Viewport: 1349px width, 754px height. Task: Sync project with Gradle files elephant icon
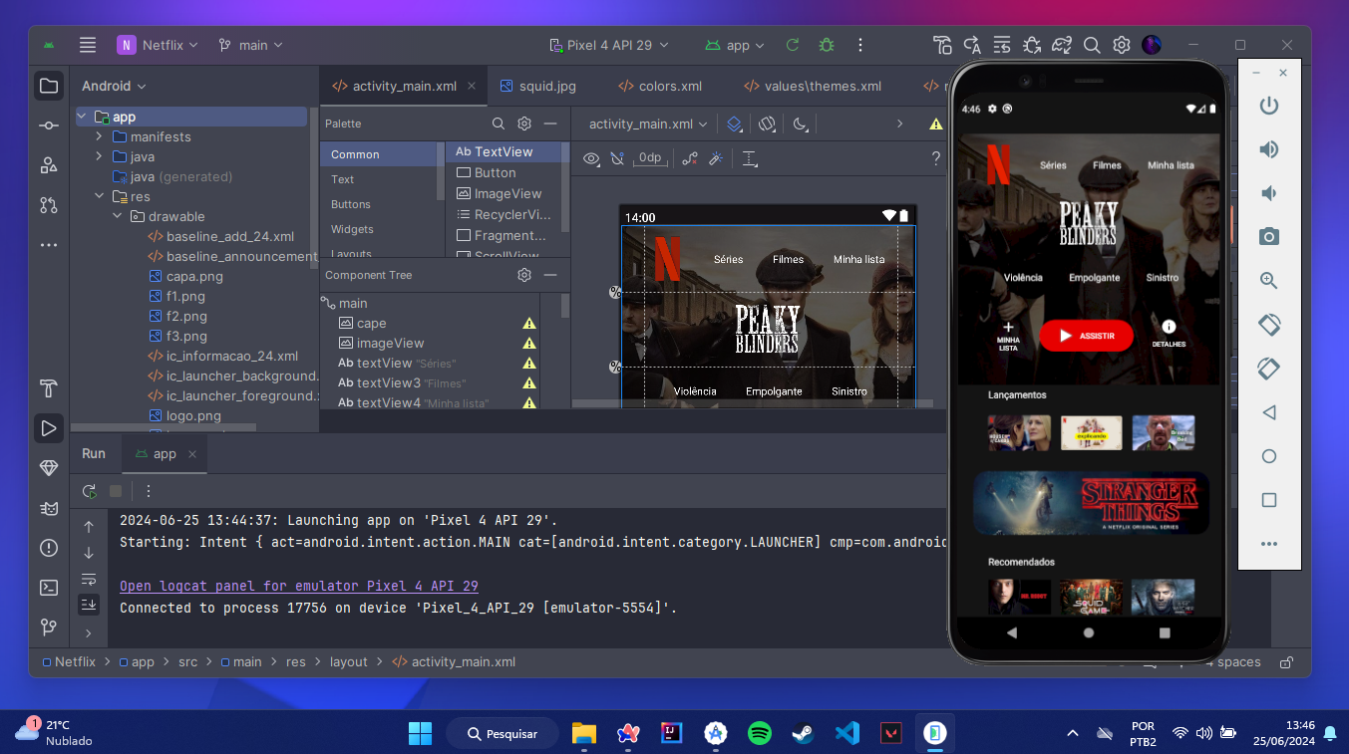[1062, 45]
